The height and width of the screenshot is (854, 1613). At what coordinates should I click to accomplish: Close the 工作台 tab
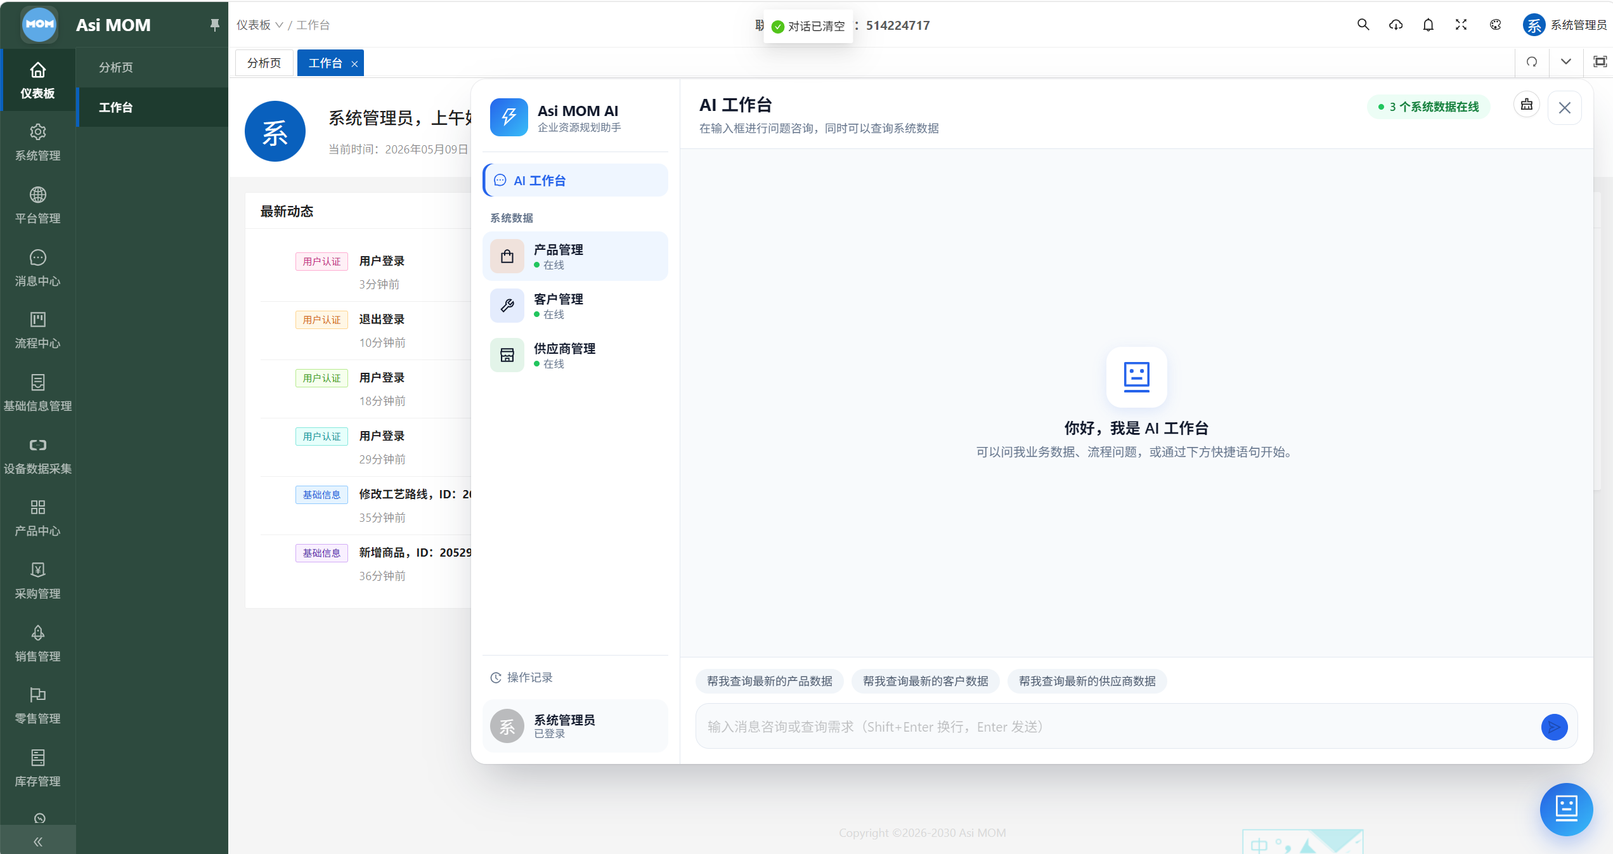pos(354,63)
